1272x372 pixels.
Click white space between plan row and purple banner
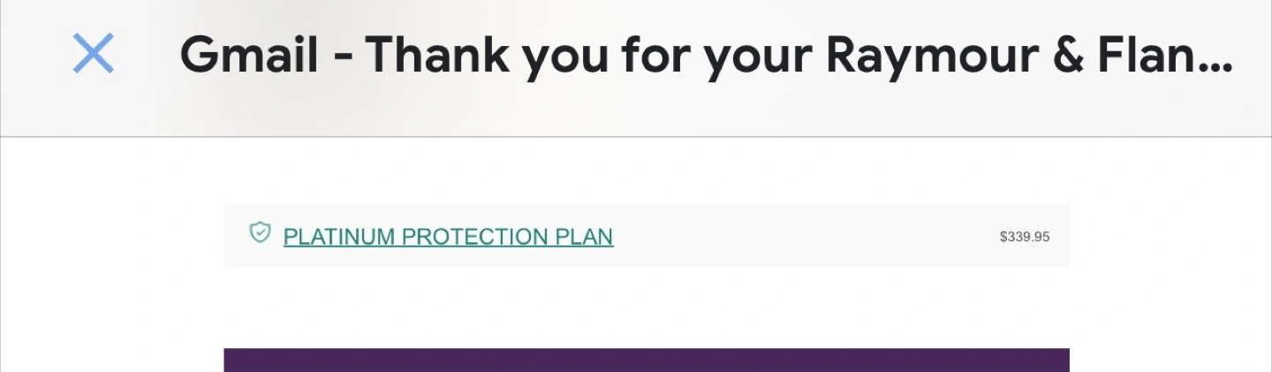(x=647, y=307)
